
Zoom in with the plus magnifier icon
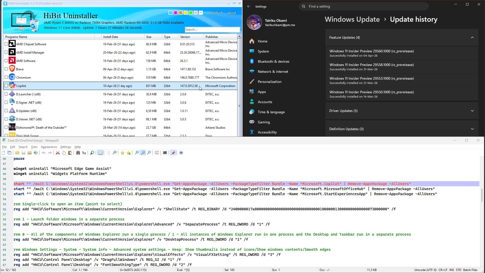coord(137,153)
